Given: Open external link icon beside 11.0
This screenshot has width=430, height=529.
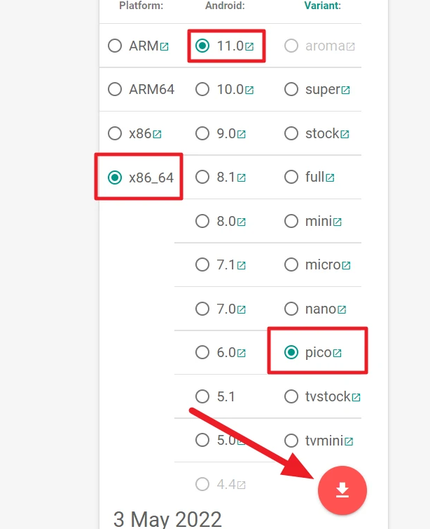Looking at the screenshot, I should (x=249, y=46).
